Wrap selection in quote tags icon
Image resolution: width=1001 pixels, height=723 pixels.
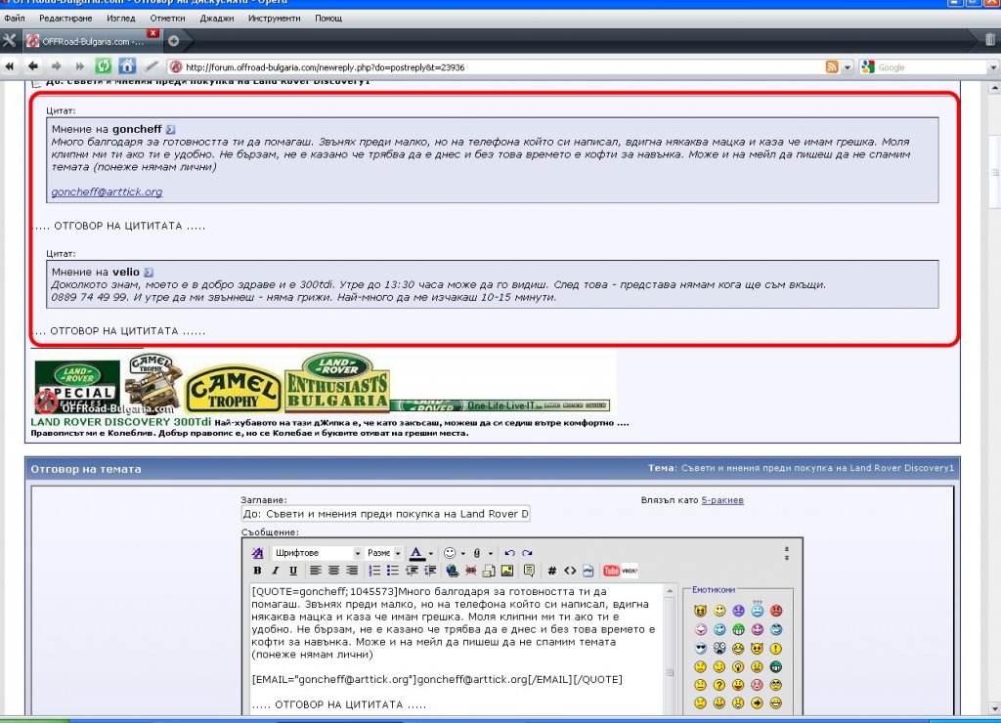pyautogui.click(x=529, y=571)
